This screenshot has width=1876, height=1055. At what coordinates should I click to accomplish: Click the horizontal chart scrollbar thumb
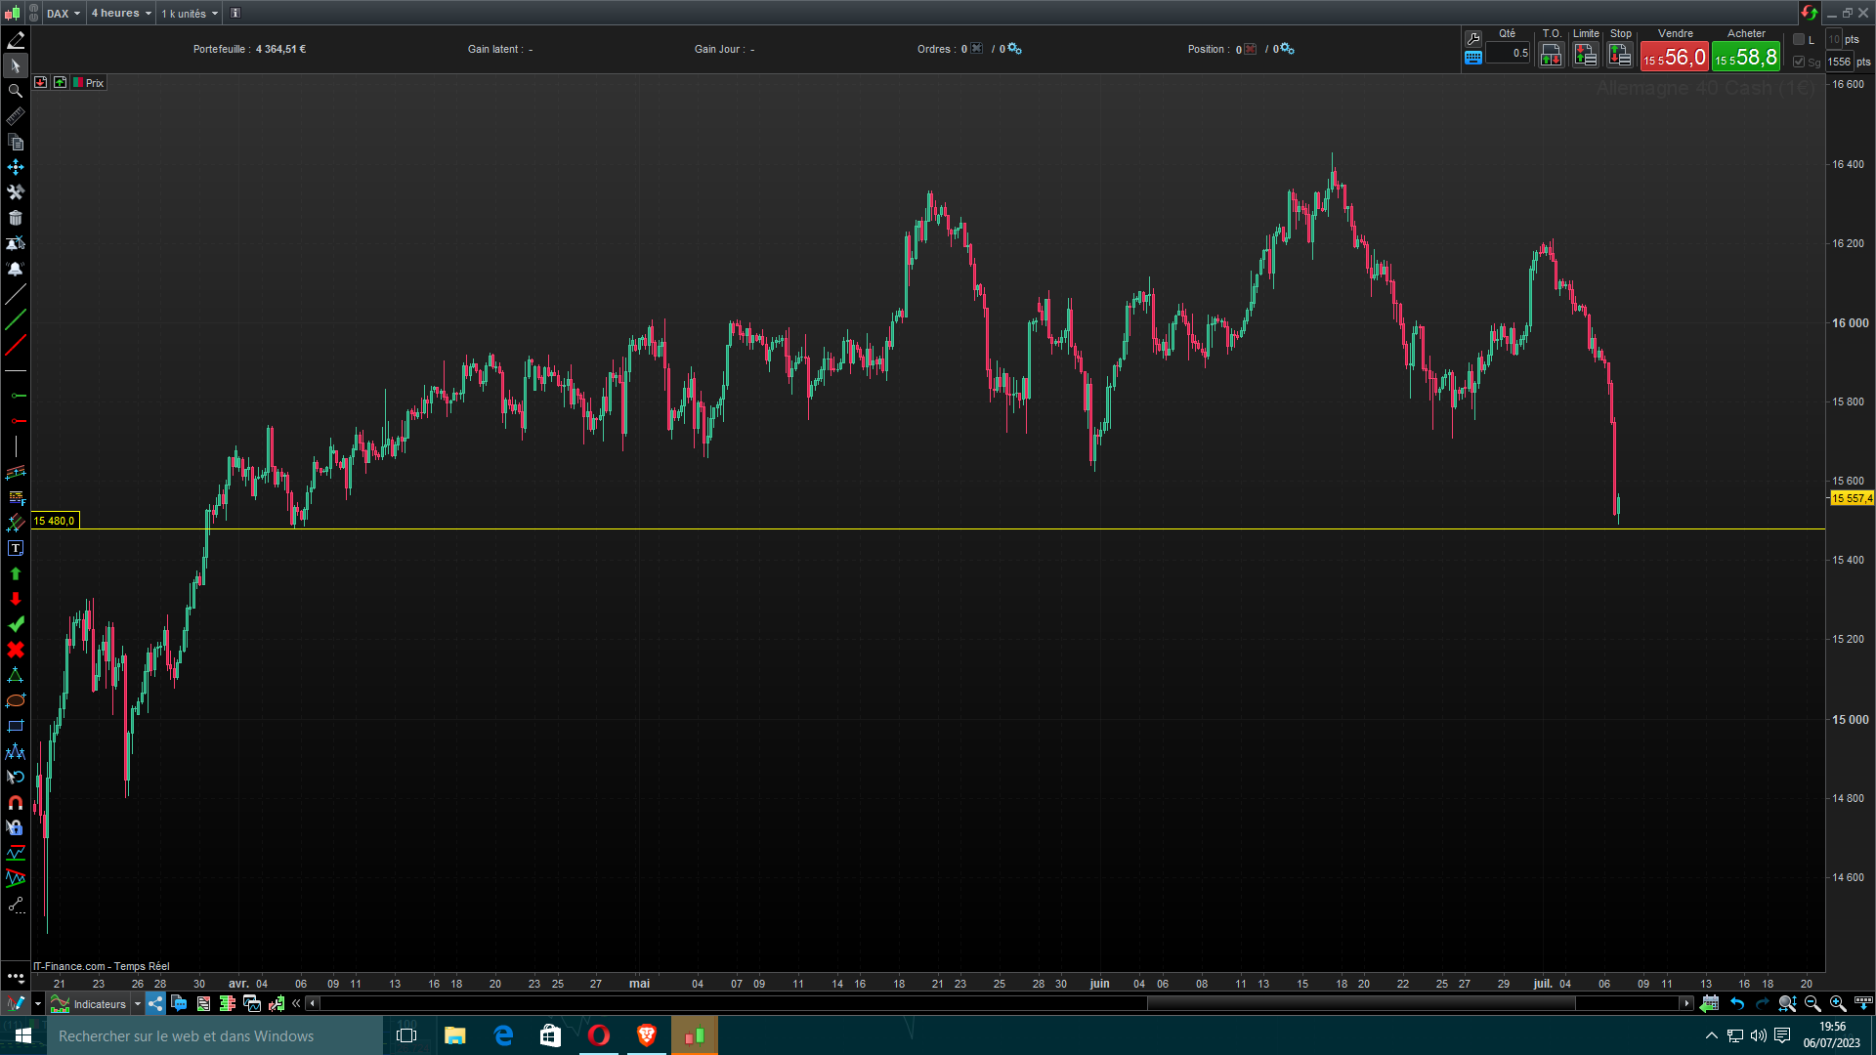(1360, 1003)
